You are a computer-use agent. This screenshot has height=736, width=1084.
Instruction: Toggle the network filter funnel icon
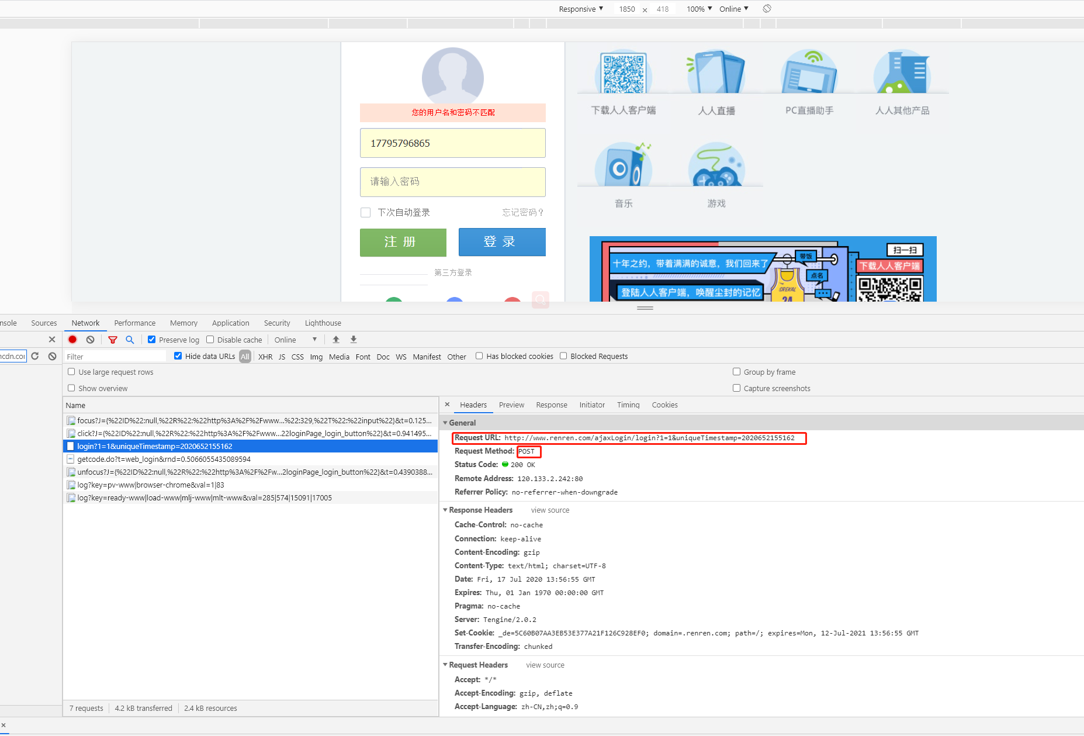[x=113, y=340]
